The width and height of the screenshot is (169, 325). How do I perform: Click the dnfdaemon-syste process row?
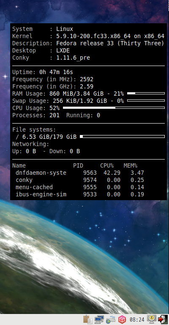click(x=80, y=173)
